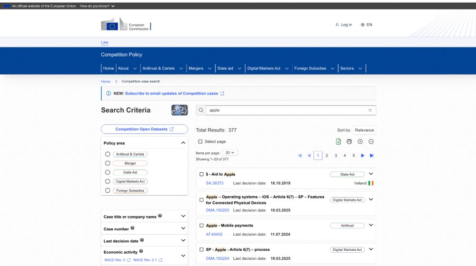This screenshot has width=476, height=266.
Task: Collapse all results with minus circle icon
Action: pyautogui.click(x=371, y=142)
